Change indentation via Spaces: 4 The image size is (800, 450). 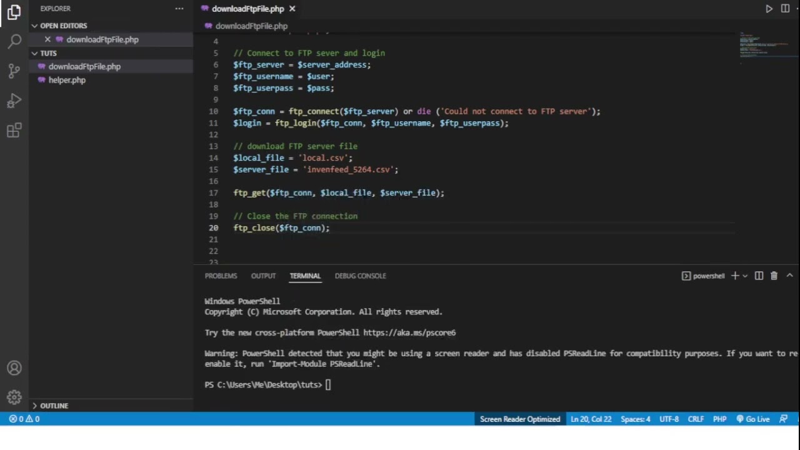coord(635,419)
